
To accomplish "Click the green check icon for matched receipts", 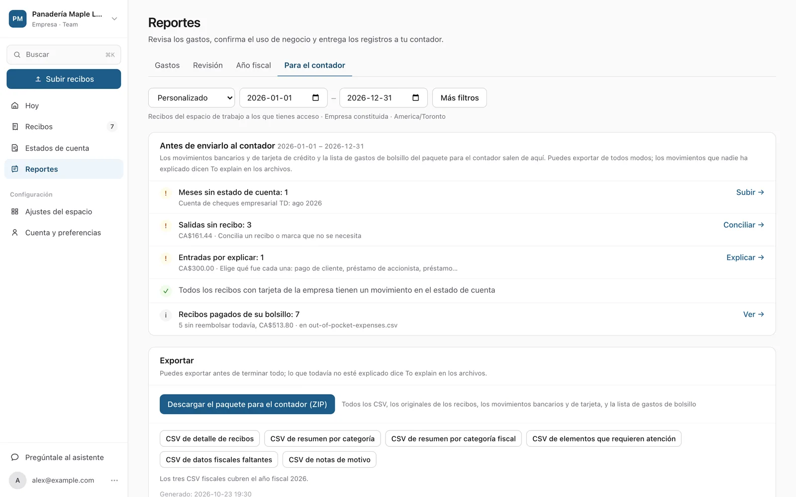I will pyautogui.click(x=166, y=291).
